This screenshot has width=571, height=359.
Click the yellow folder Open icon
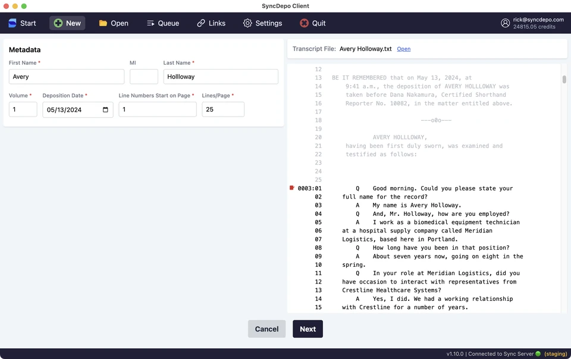tap(103, 23)
